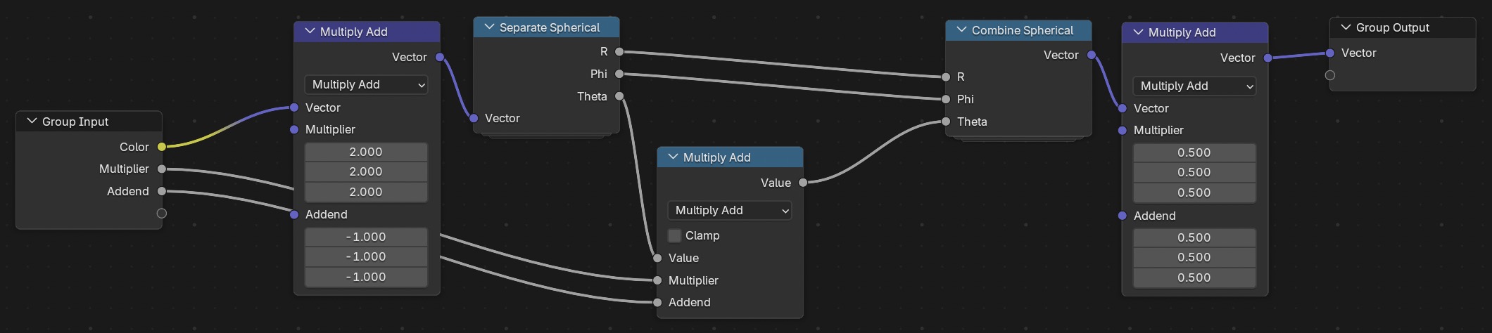Click the Multiplier output socket on Group Input
The width and height of the screenshot is (1492, 333).
click(162, 169)
